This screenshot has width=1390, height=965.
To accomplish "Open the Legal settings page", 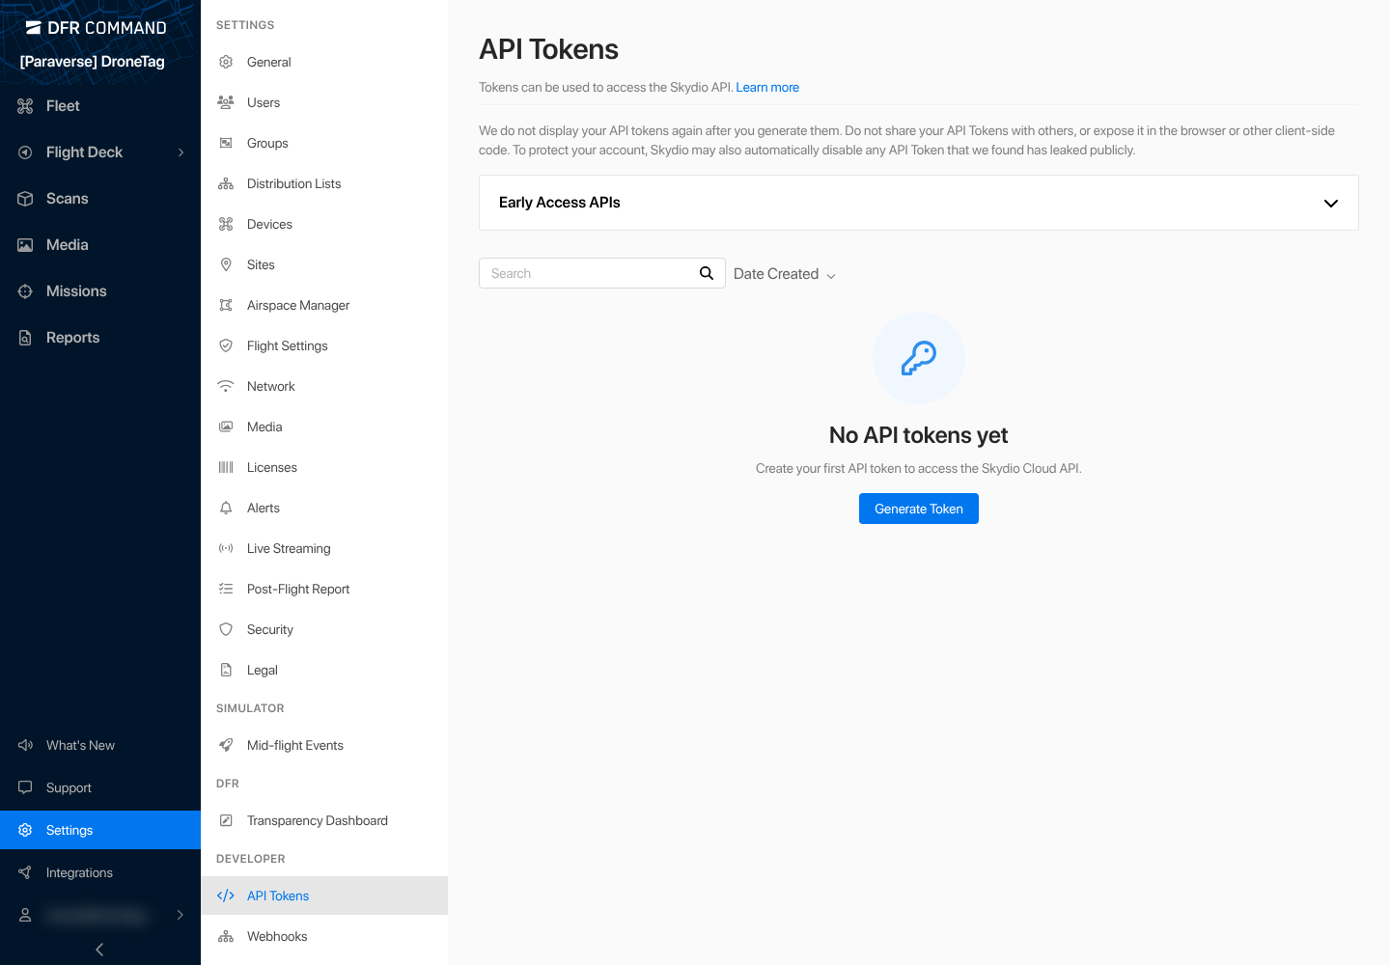I will pos(324,670).
